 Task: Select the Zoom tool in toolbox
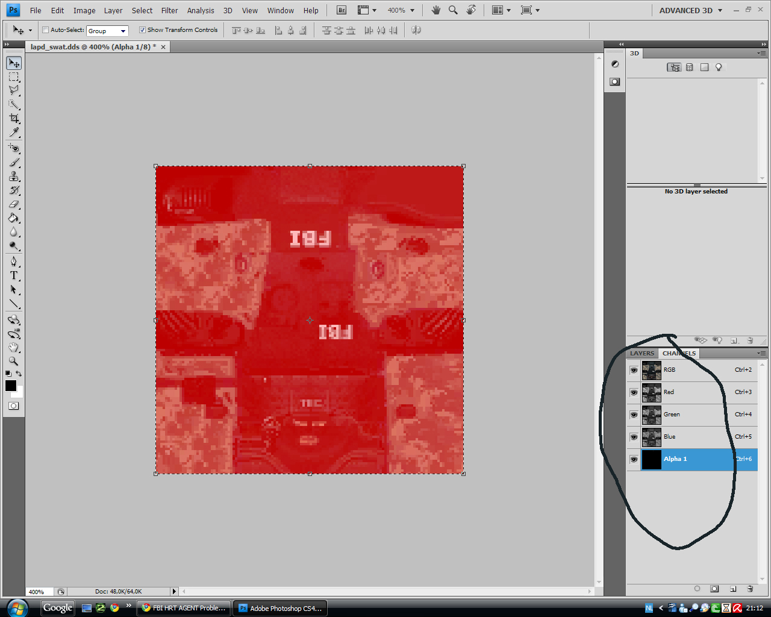pyautogui.click(x=14, y=361)
